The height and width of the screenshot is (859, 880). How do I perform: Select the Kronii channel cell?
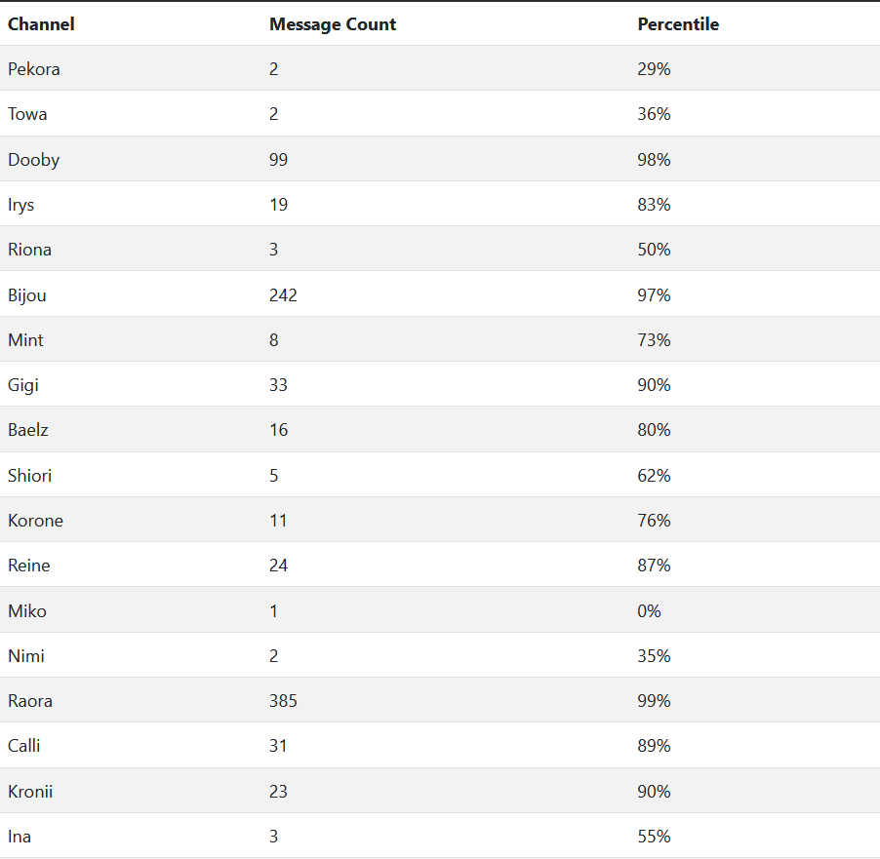tap(30, 792)
